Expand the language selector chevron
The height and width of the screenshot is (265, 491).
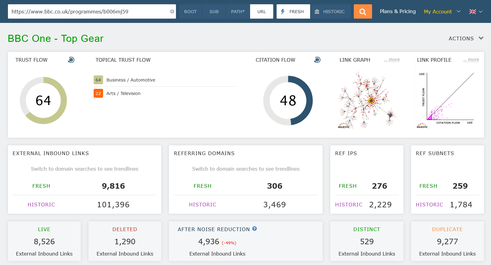point(481,12)
